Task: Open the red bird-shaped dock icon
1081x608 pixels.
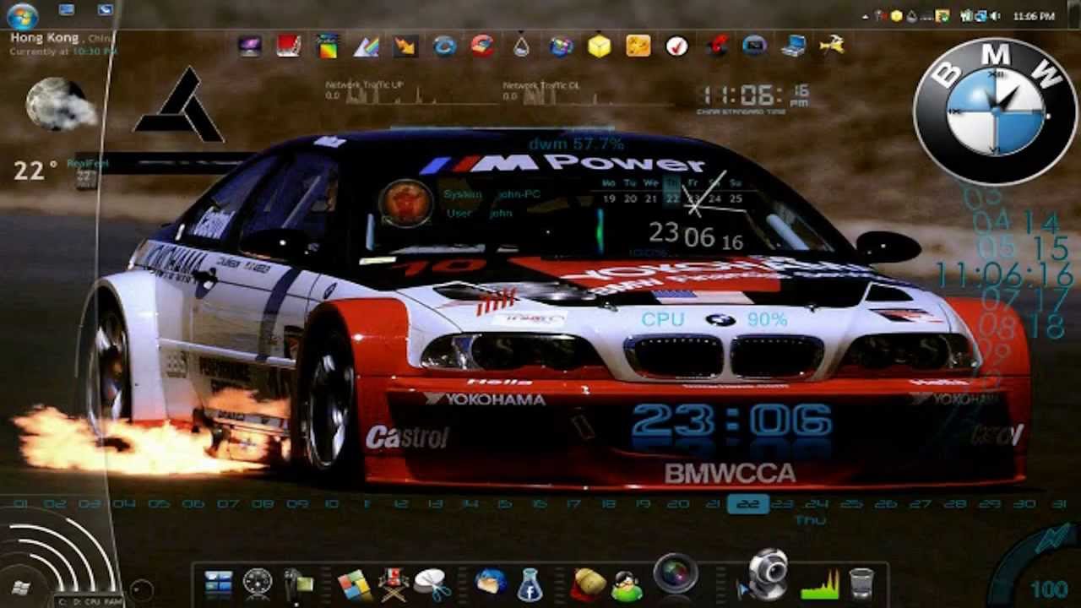Action: [717, 46]
